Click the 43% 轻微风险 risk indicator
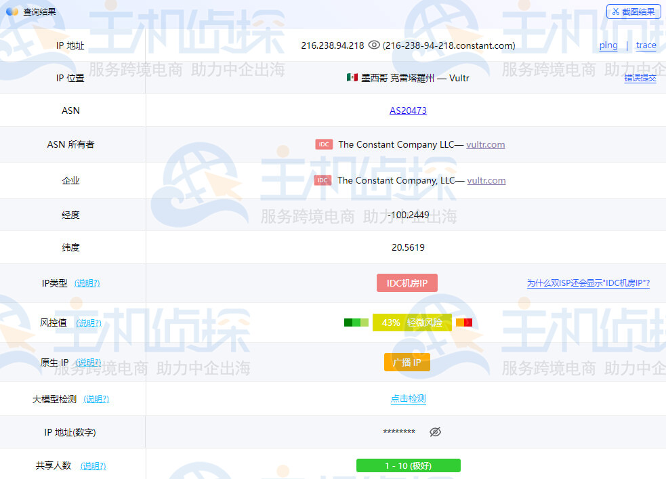 412,322
